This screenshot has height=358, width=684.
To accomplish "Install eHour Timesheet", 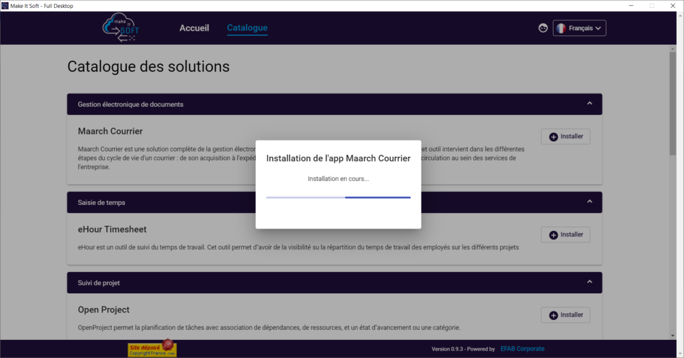I will tap(565, 234).
